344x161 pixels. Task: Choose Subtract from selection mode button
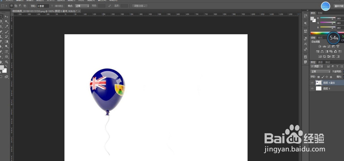click(x=20, y=6)
